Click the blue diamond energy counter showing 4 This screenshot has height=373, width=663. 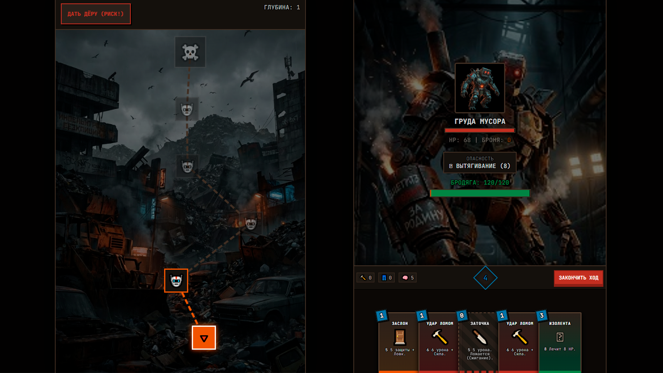[x=486, y=277]
